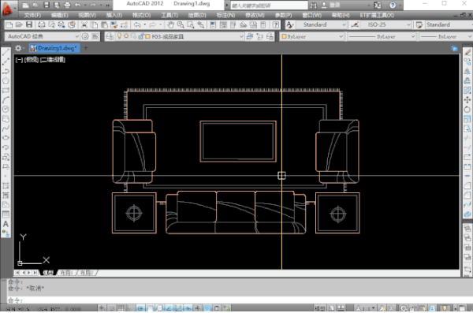The width and height of the screenshot is (473, 313).
Task: Select the Rotate modify tool
Action: [467, 110]
